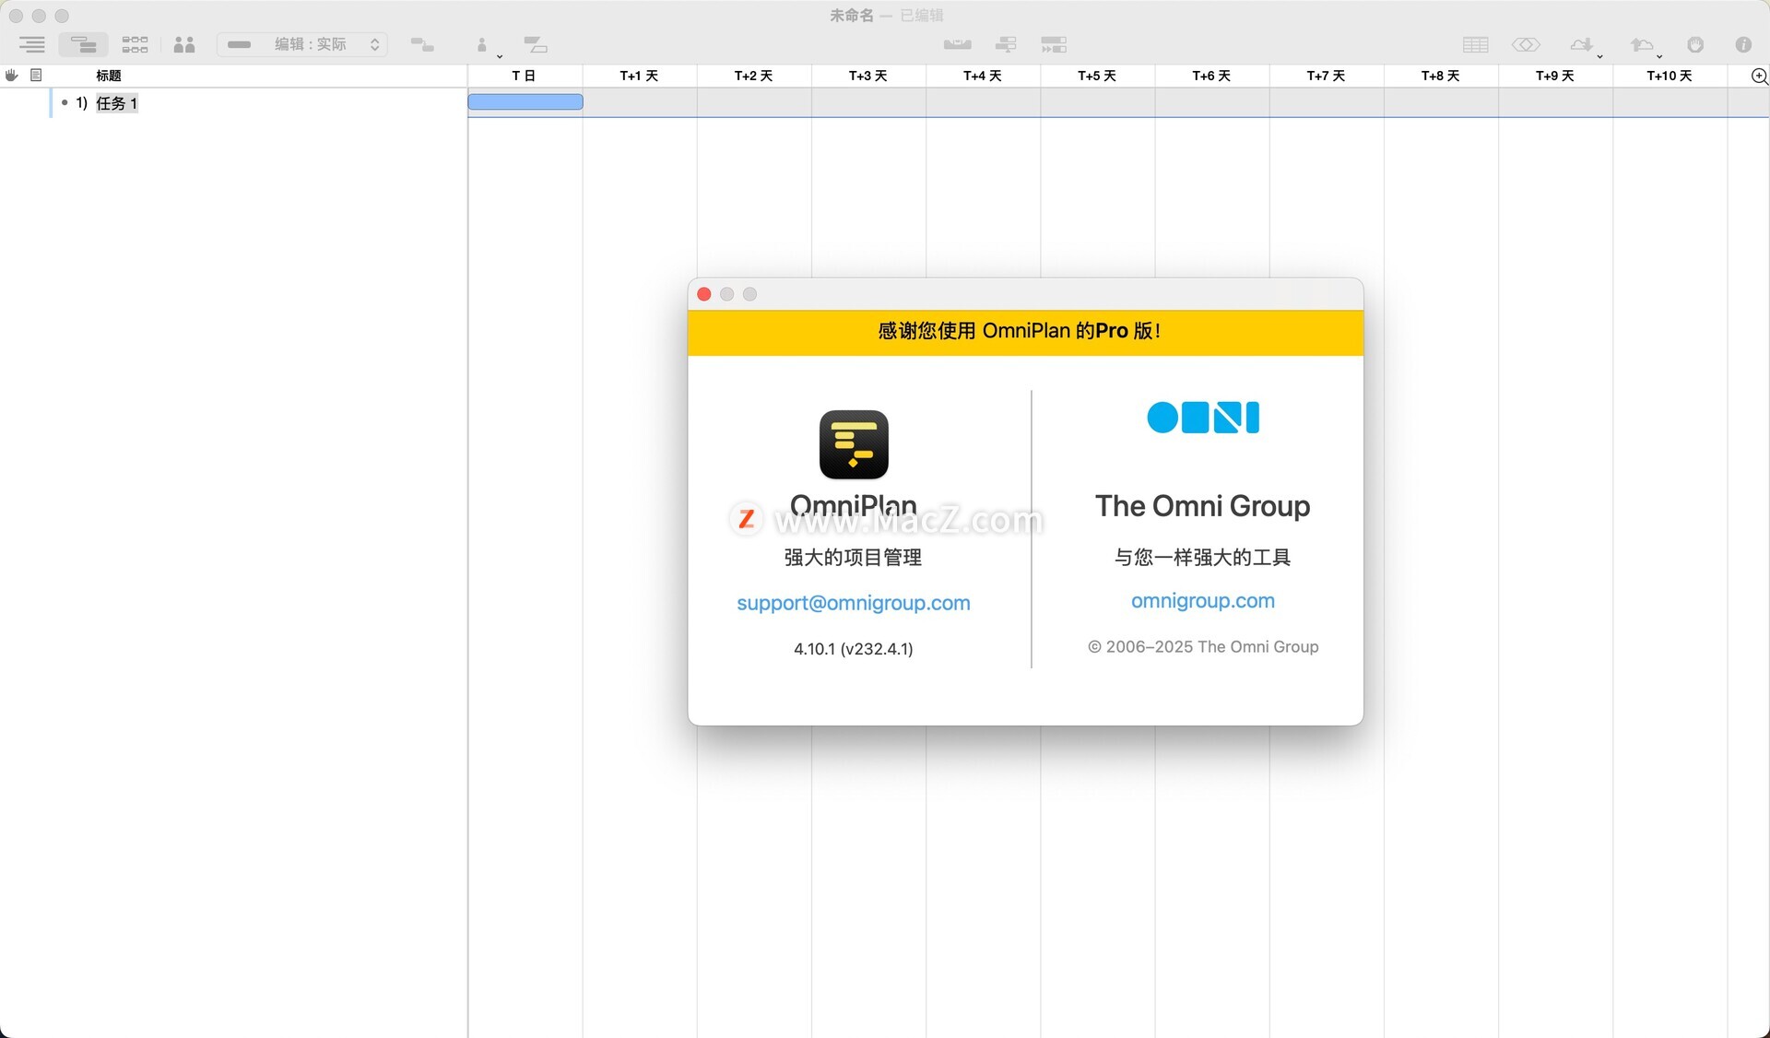This screenshot has height=1038, width=1770.
Task: Open the support@omnigroup.com email link
Action: [x=853, y=603]
